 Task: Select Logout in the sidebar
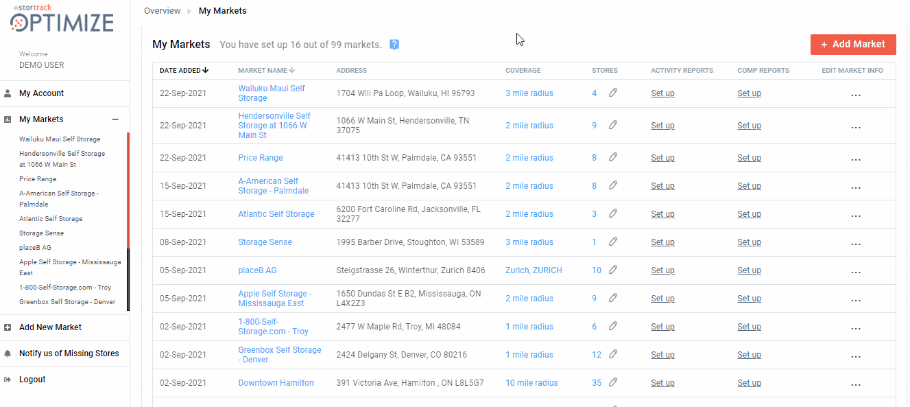coord(32,380)
